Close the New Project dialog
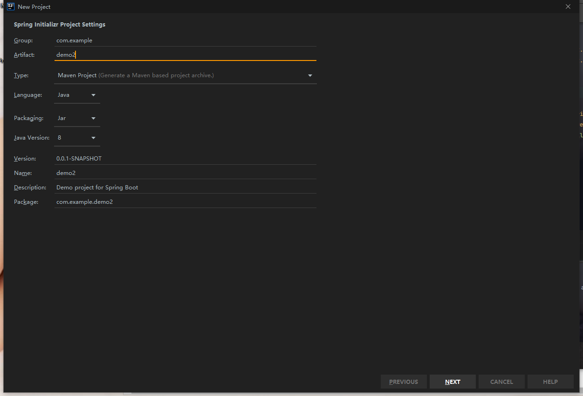This screenshot has height=396, width=583. pyautogui.click(x=568, y=7)
